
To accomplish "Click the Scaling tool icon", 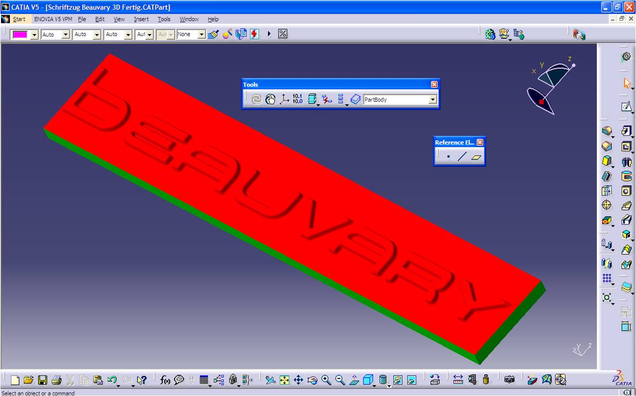I will coord(607,298).
